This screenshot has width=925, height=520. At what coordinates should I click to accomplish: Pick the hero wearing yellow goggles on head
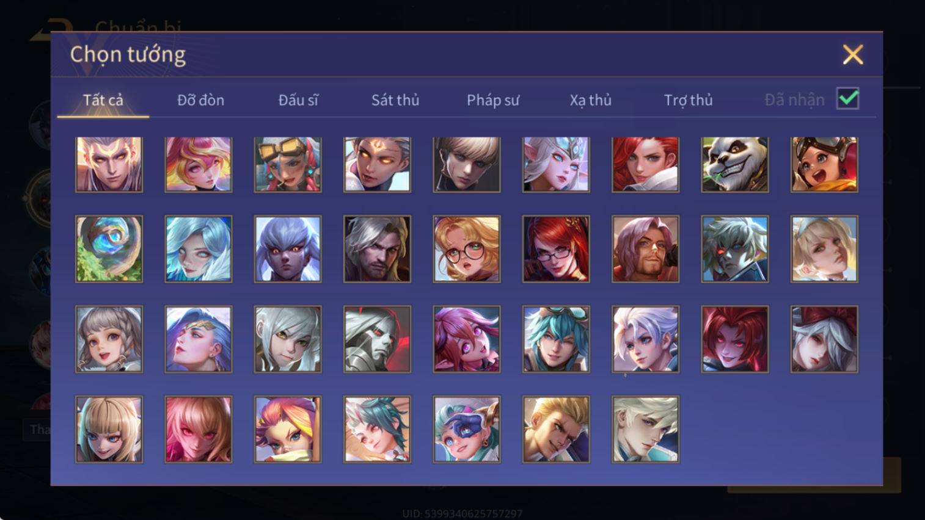(x=288, y=164)
